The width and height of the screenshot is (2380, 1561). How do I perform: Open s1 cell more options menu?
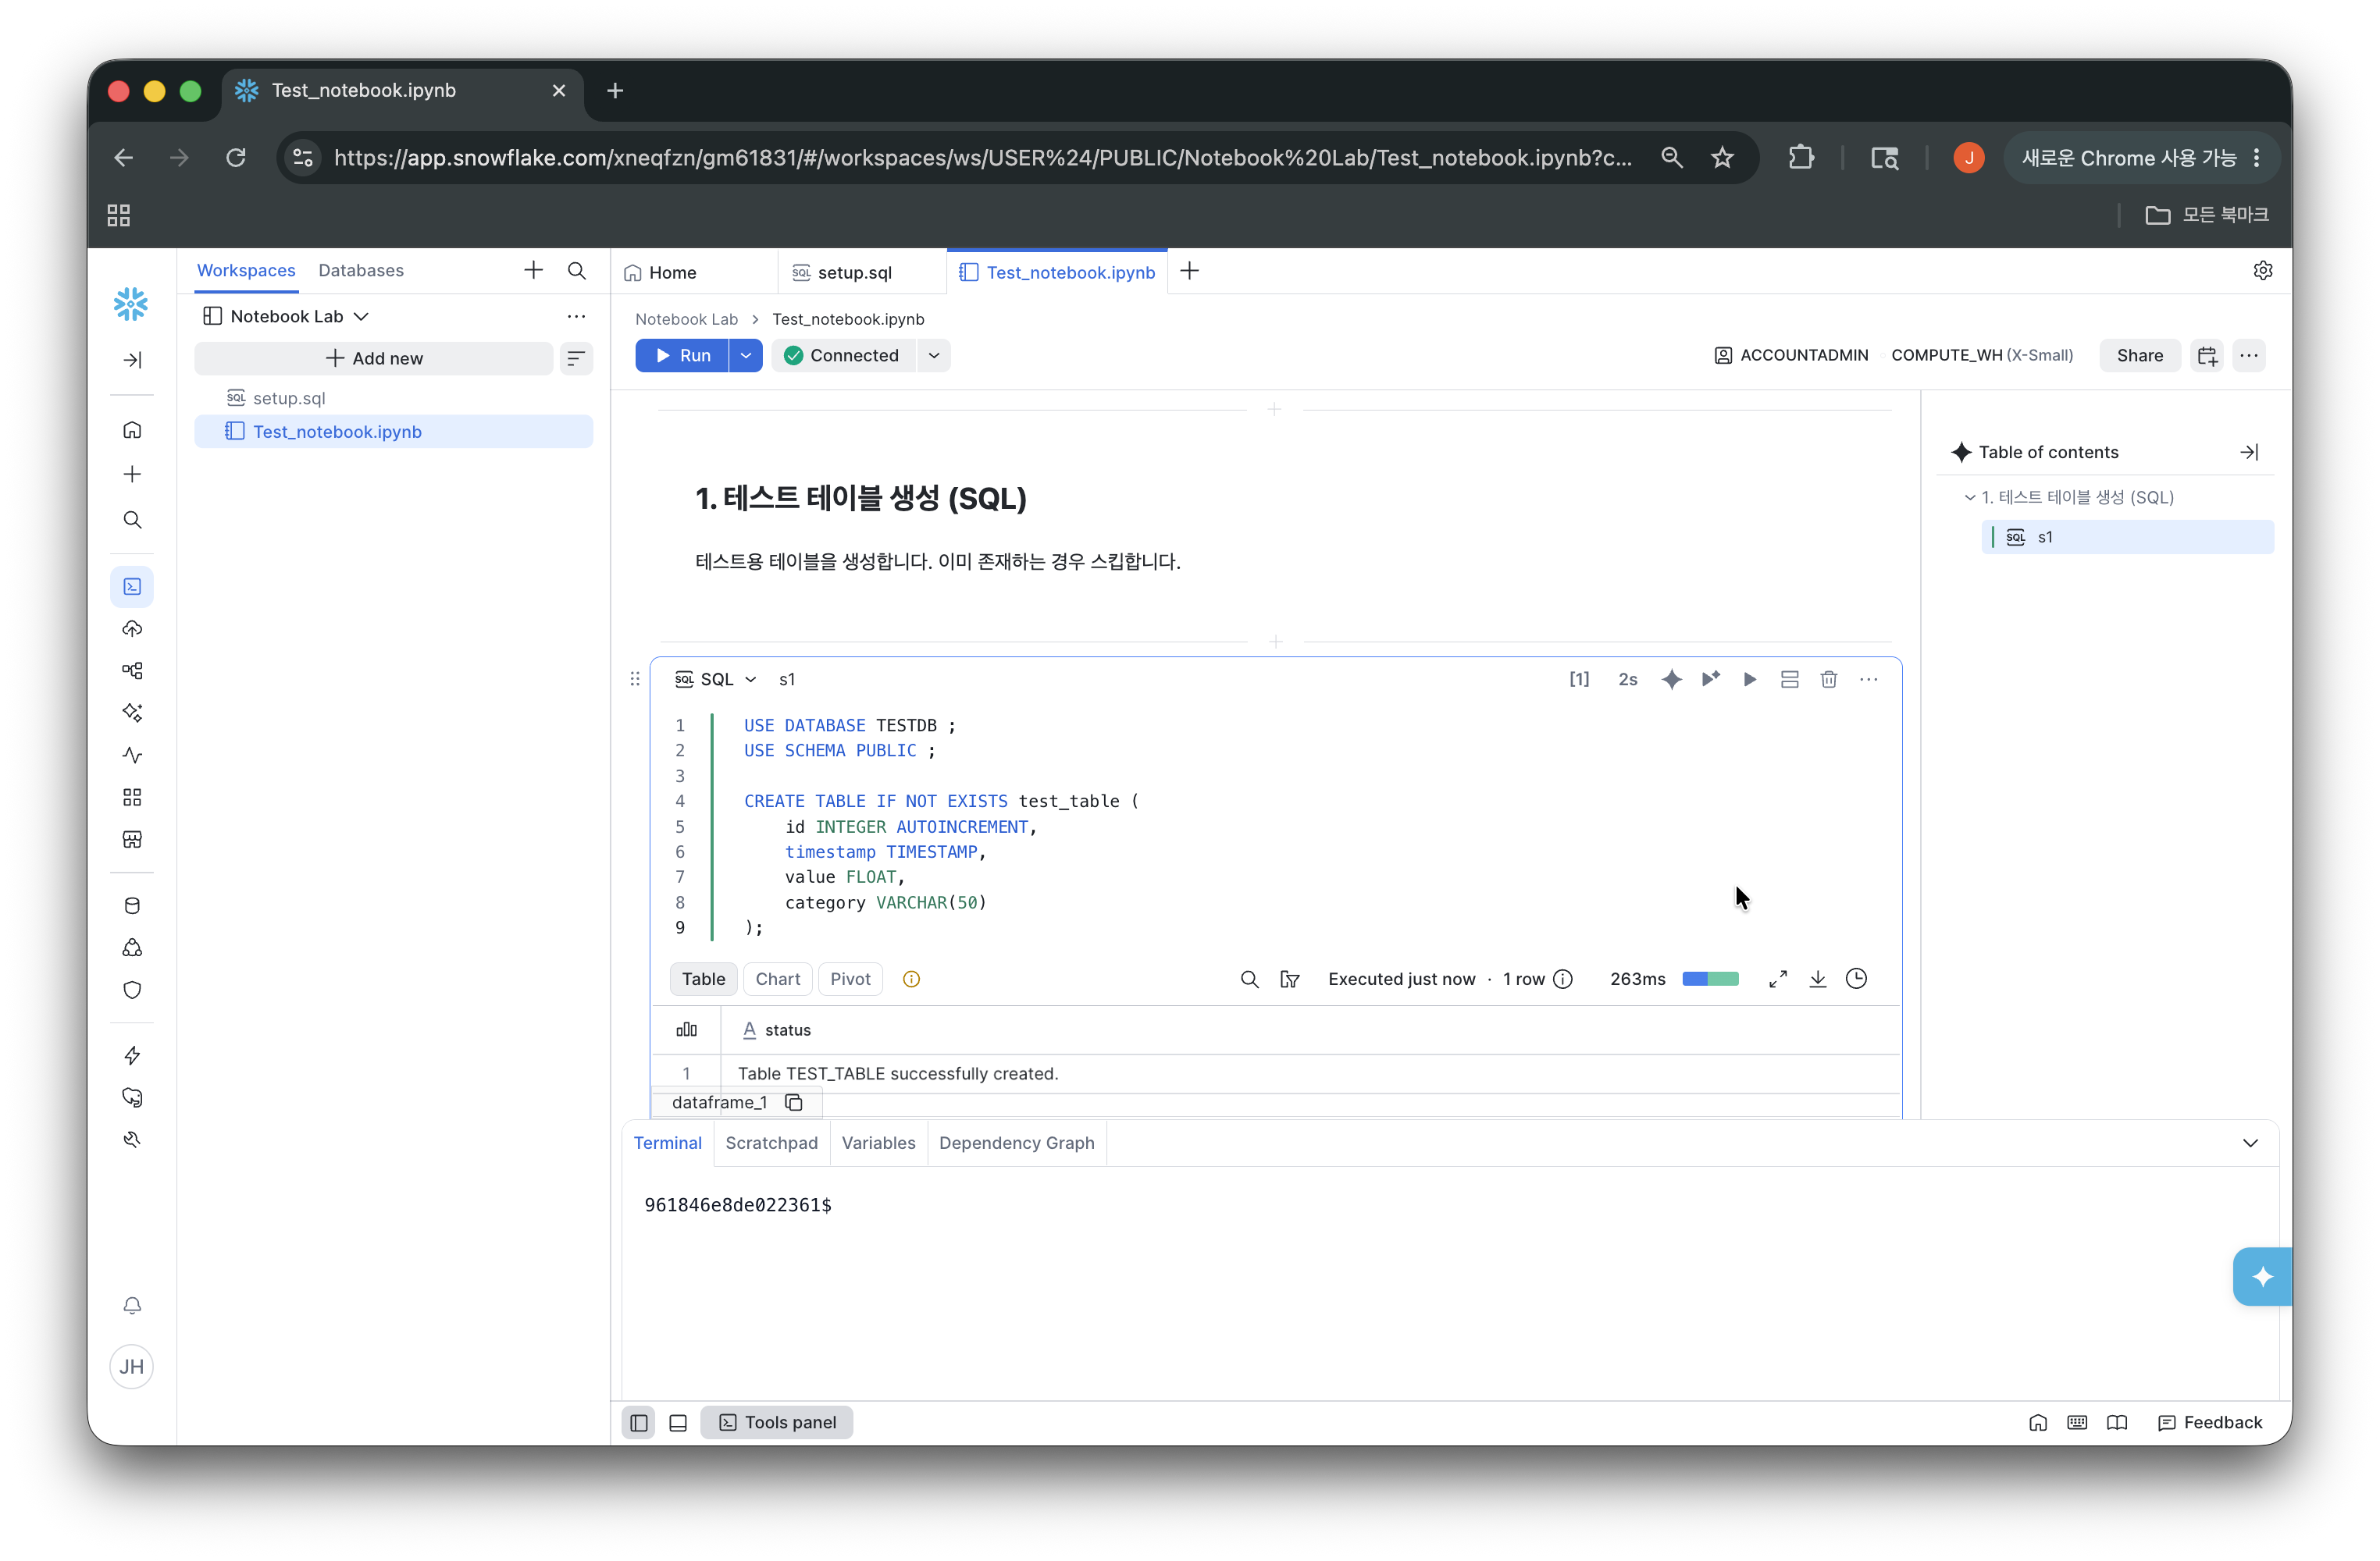pyautogui.click(x=1869, y=680)
